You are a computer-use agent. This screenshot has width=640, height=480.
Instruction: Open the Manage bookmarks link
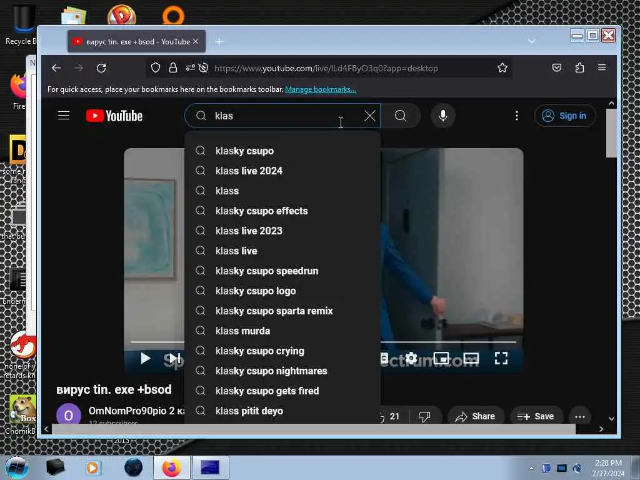click(x=321, y=89)
